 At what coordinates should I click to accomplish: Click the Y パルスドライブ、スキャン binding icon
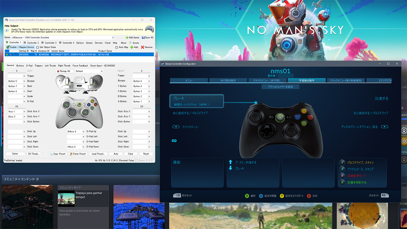342,162
